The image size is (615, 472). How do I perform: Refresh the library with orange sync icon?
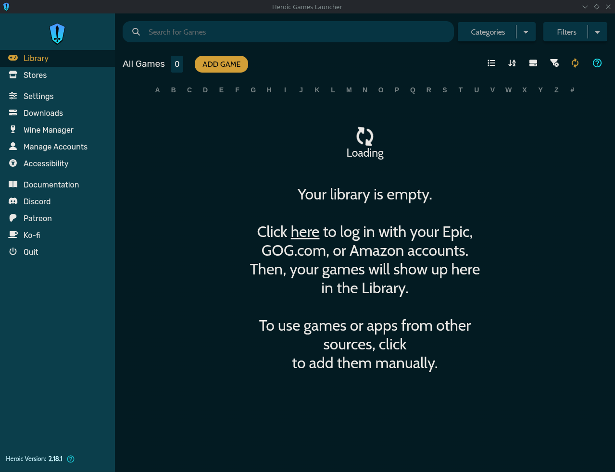point(575,63)
